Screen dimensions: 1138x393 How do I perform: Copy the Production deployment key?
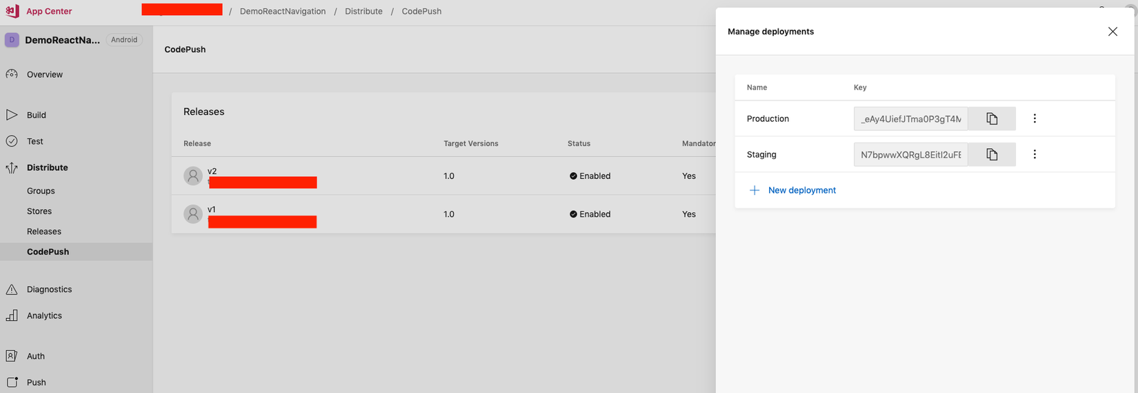[x=992, y=118]
